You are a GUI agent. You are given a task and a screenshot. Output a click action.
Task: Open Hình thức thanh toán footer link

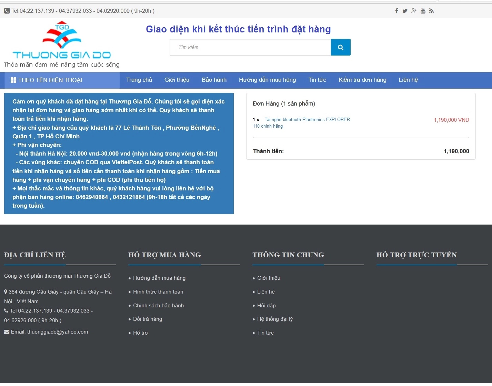(158, 292)
